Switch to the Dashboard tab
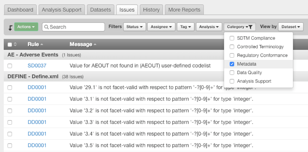This screenshot has width=308, height=152. click(x=20, y=10)
